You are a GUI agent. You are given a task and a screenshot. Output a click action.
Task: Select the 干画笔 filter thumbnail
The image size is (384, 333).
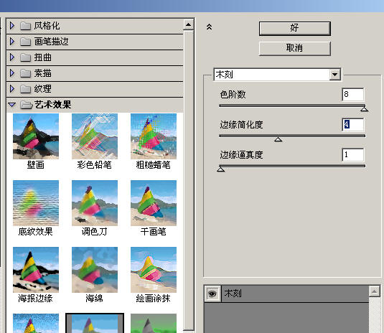point(154,203)
